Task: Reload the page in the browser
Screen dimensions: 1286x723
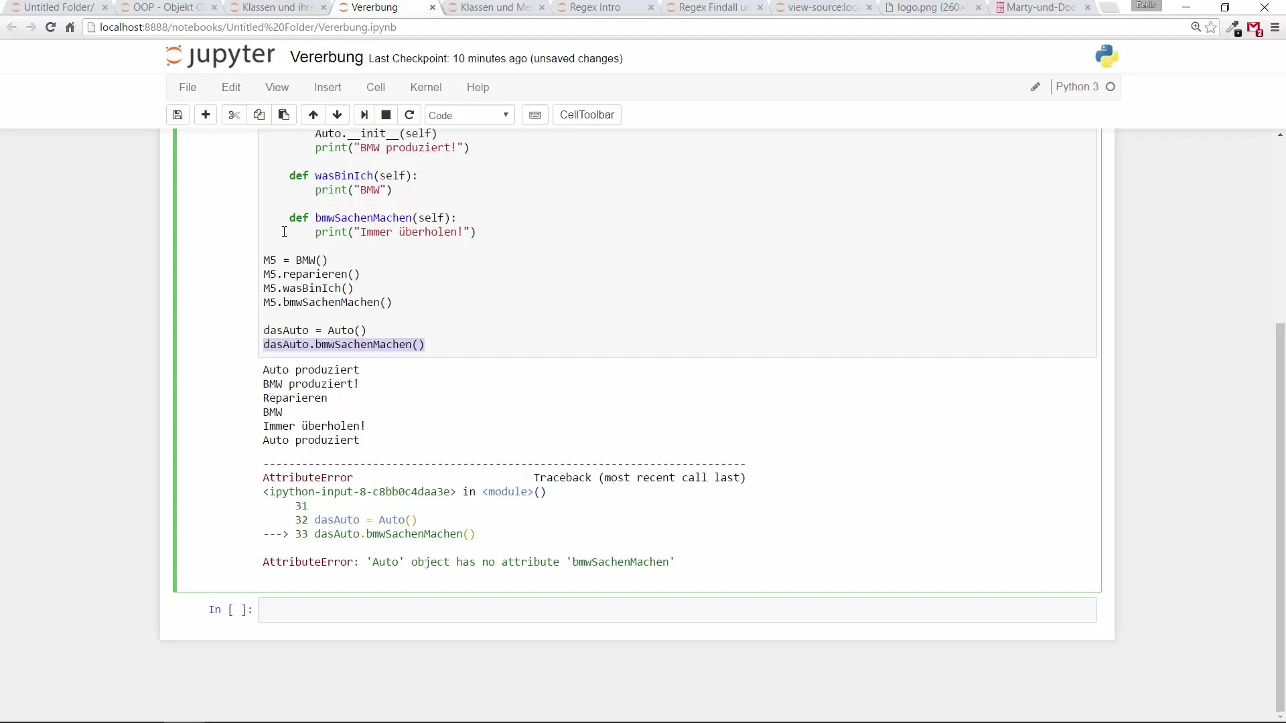Action: pos(50,27)
